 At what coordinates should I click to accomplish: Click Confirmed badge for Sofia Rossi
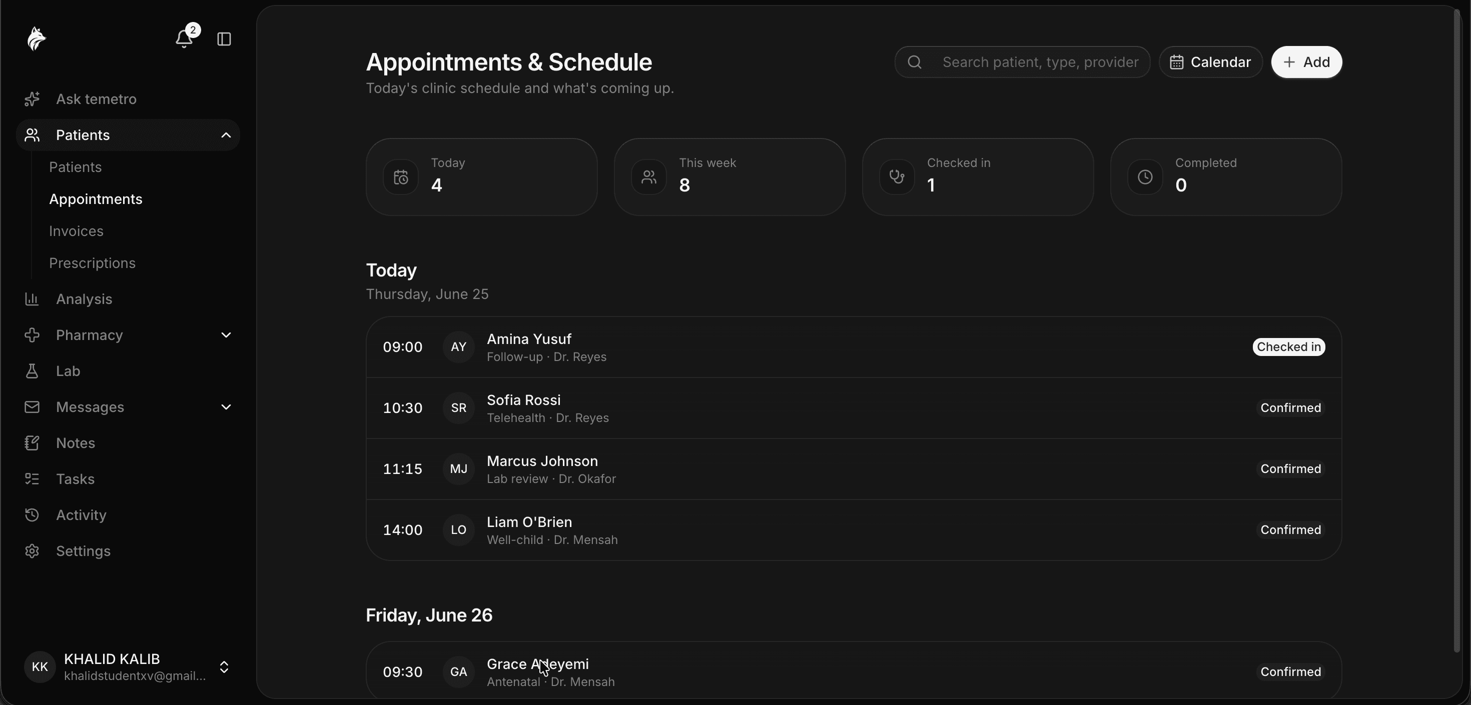pyautogui.click(x=1290, y=407)
